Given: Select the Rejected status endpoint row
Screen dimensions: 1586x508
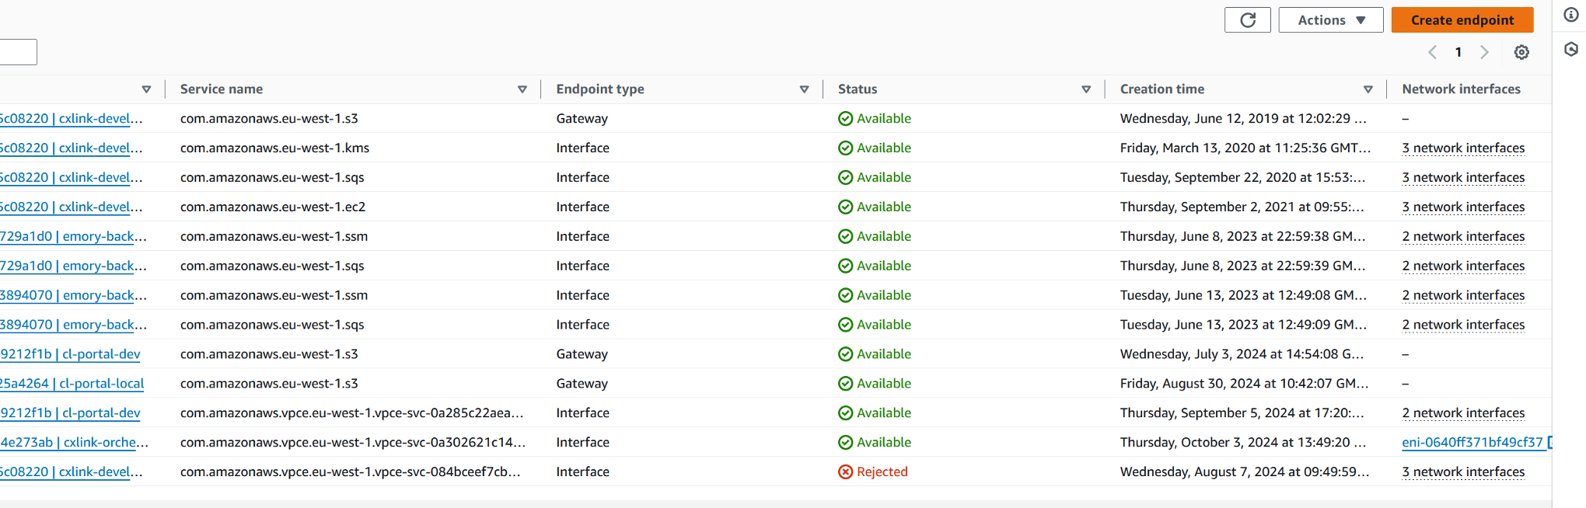Looking at the screenshot, I should tap(776, 471).
